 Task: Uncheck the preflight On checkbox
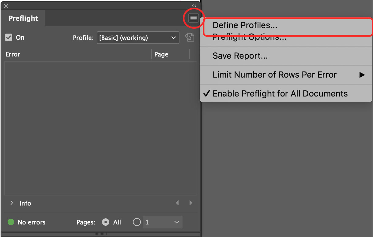[9, 38]
